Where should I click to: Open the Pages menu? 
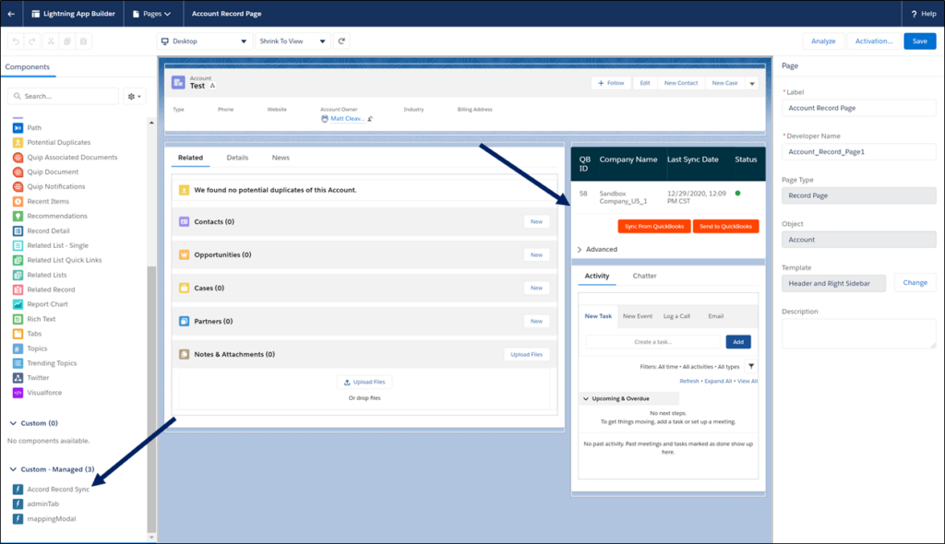(152, 14)
